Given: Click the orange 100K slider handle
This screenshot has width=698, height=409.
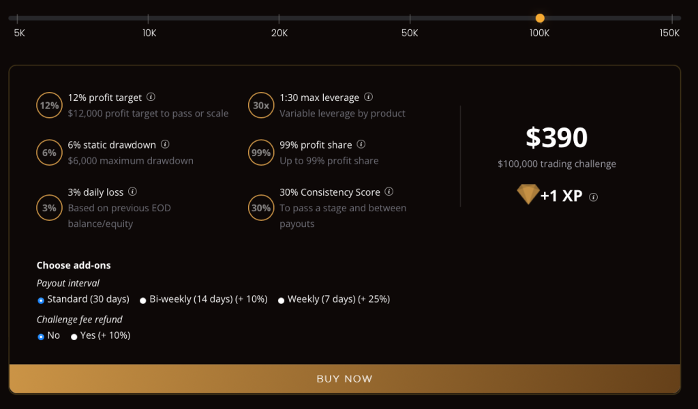Looking at the screenshot, I should pyautogui.click(x=540, y=18).
